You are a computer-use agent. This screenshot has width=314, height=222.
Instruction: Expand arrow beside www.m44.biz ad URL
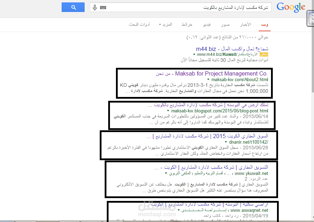pos(194,54)
